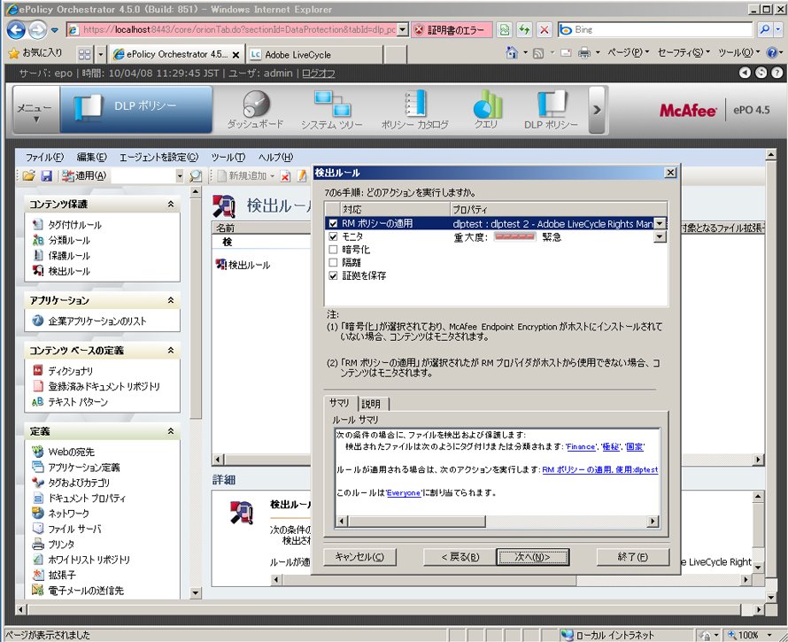Collapse コンテンツ保護 section
Image resolution: width=788 pixels, height=642 pixels.
pyautogui.click(x=171, y=204)
